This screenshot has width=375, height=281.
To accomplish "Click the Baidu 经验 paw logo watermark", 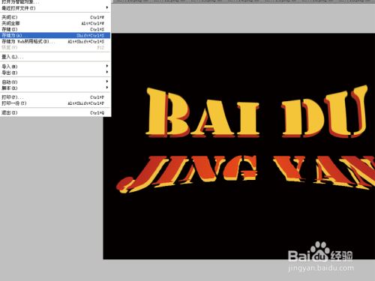I will point(320,252).
